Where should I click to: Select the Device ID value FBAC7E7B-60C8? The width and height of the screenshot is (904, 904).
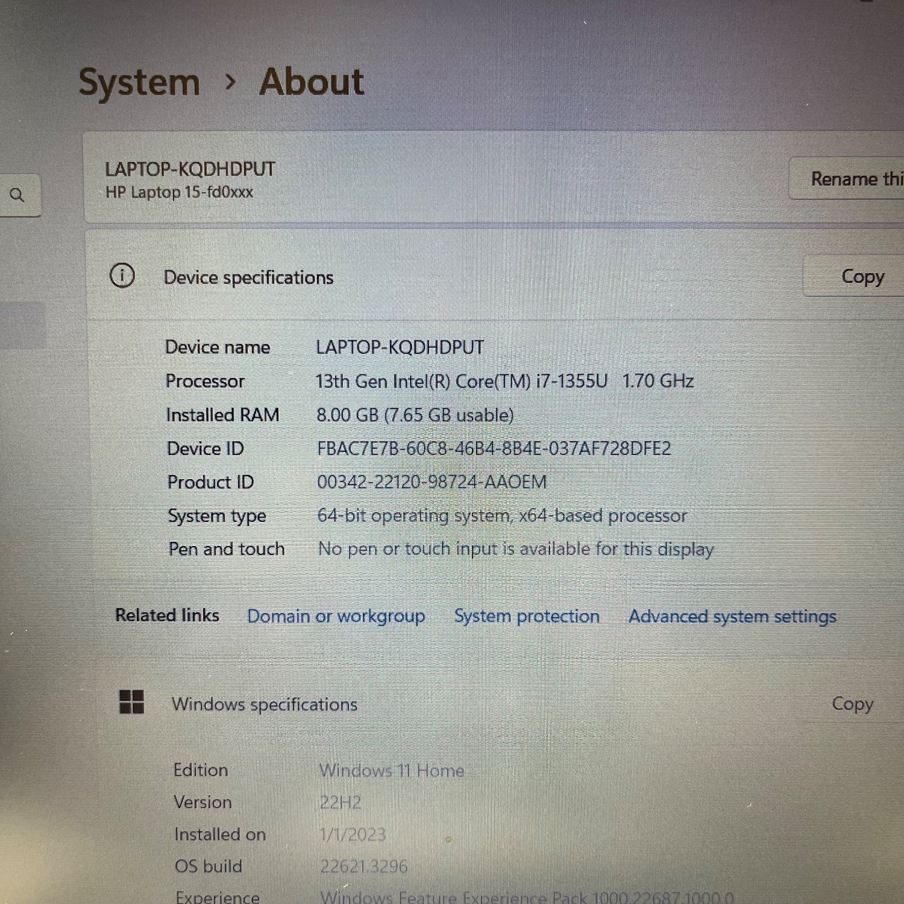click(x=494, y=449)
